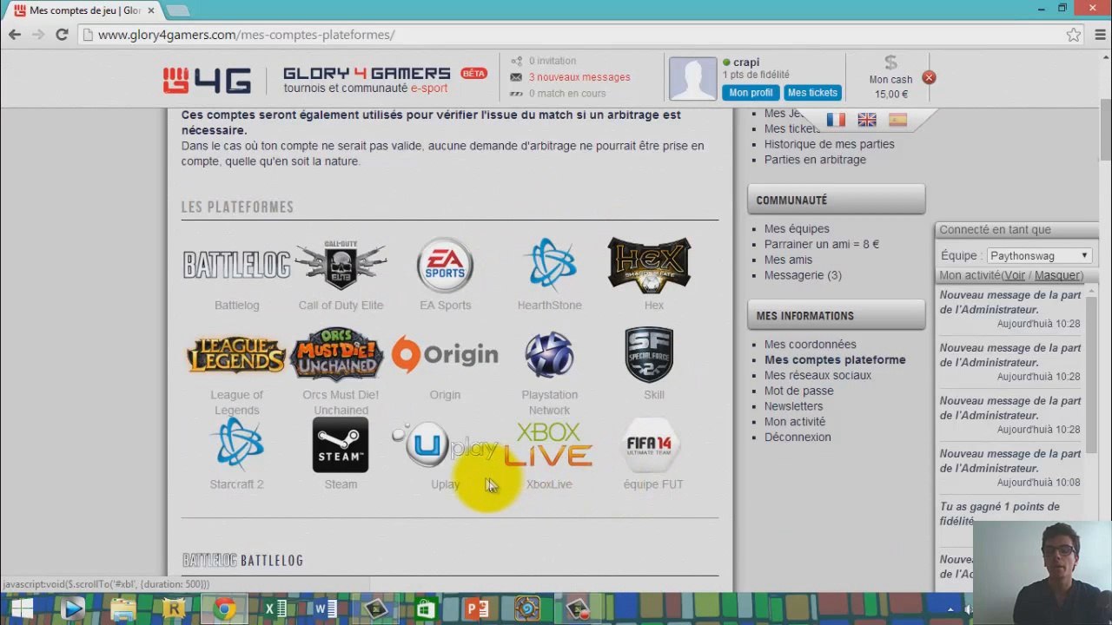Image resolution: width=1112 pixels, height=625 pixels.
Task: Open Mes réseaux sociaux menu entry
Action: tap(817, 376)
